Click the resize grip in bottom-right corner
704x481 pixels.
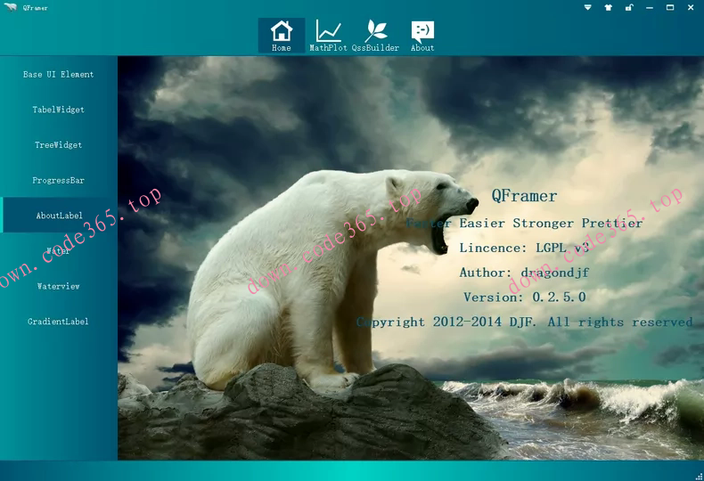click(697, 475)
